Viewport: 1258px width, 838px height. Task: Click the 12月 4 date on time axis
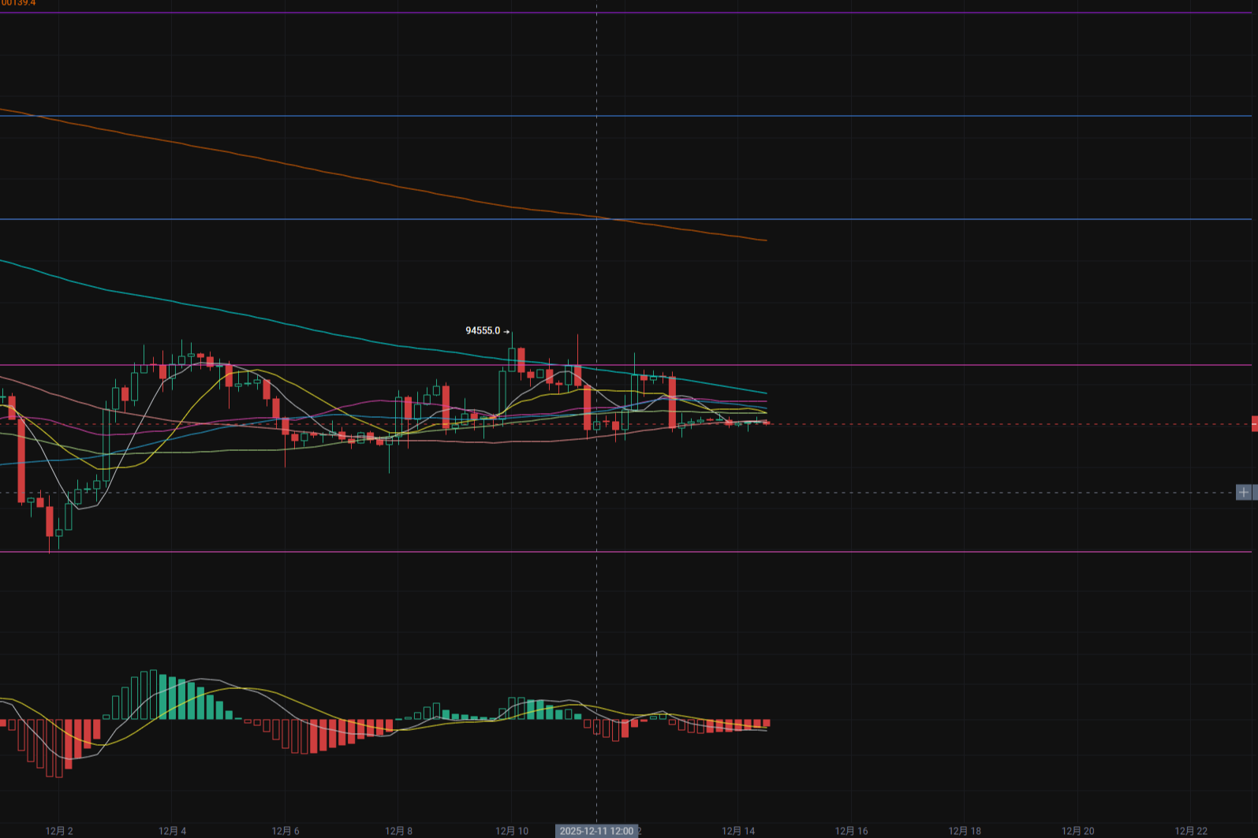click(x=173, y=831)
